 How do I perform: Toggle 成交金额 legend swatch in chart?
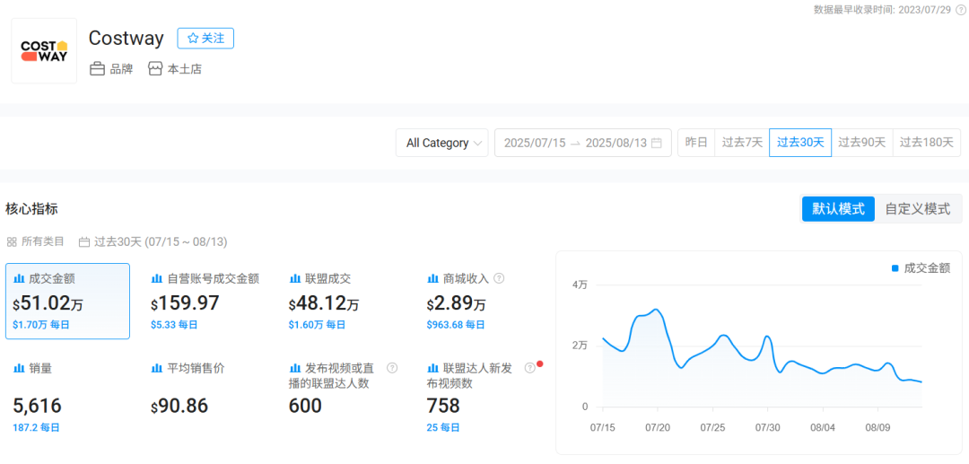(x=895, y=268)
